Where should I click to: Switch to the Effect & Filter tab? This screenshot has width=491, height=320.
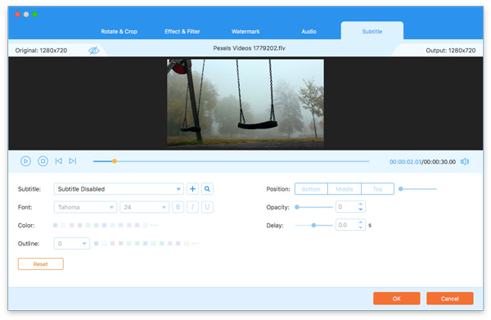pyautogui.click(x=182, y=31)
